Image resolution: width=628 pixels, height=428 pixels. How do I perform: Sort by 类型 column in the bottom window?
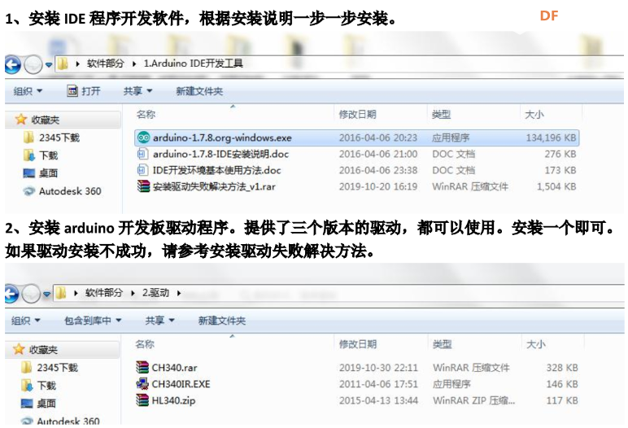(443, 344)
